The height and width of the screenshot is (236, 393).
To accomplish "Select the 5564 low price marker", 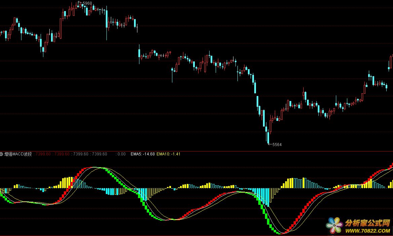I will pyautogui.click(x=276, y=145).
